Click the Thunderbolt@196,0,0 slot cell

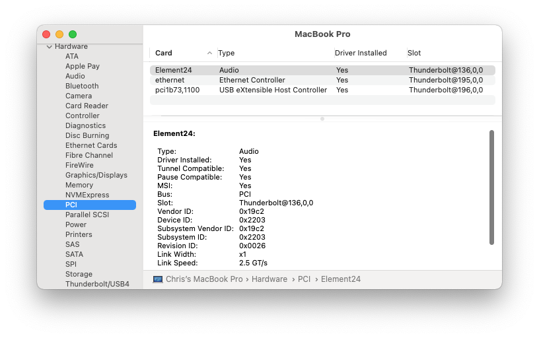point(445,90)
